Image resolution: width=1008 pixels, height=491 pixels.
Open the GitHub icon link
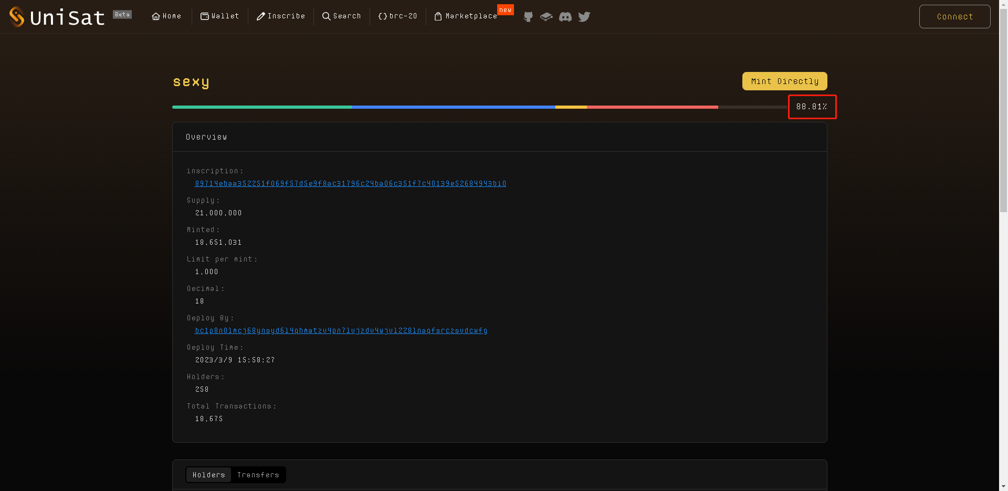click(x=528, y=17)
